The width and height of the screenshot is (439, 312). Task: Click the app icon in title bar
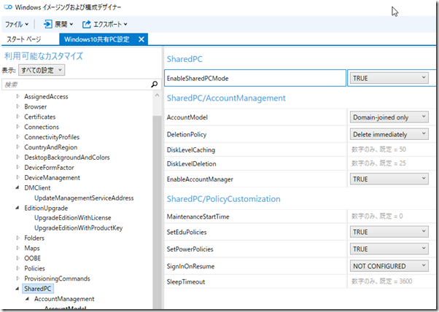8,7
